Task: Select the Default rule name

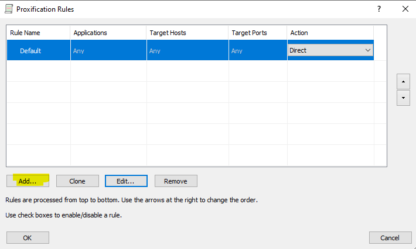Action: pyautogui.click(x=30, y=51)
